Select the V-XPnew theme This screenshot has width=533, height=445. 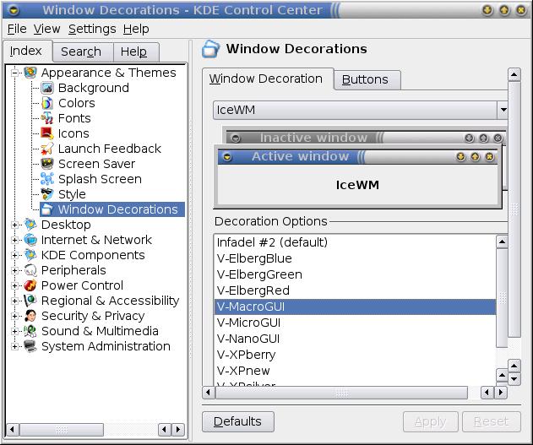click(356, 371)
